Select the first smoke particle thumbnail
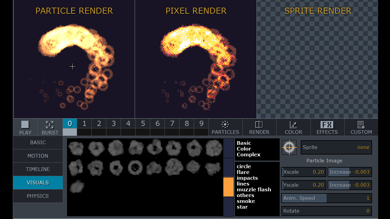Viewport: 390px width, 219px height. click(x=76, y=149)
